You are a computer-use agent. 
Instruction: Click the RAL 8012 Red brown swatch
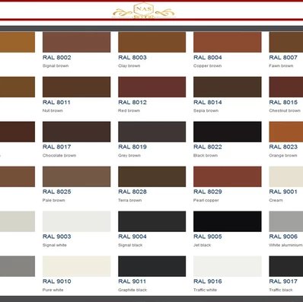click(x=151, y=87)
